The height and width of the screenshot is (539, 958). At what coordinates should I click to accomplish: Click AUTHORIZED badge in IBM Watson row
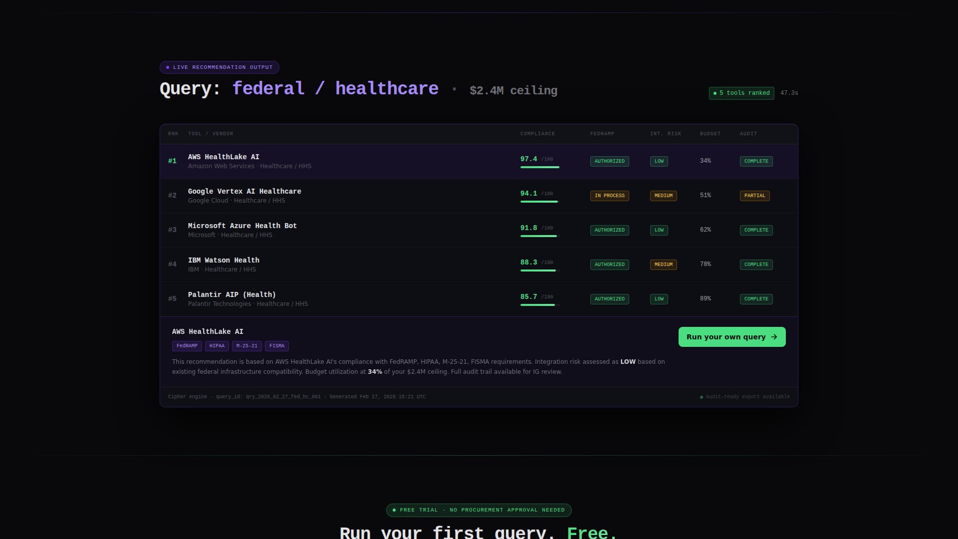(610, 265)
